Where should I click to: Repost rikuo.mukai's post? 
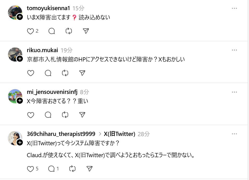pos(65,73)
